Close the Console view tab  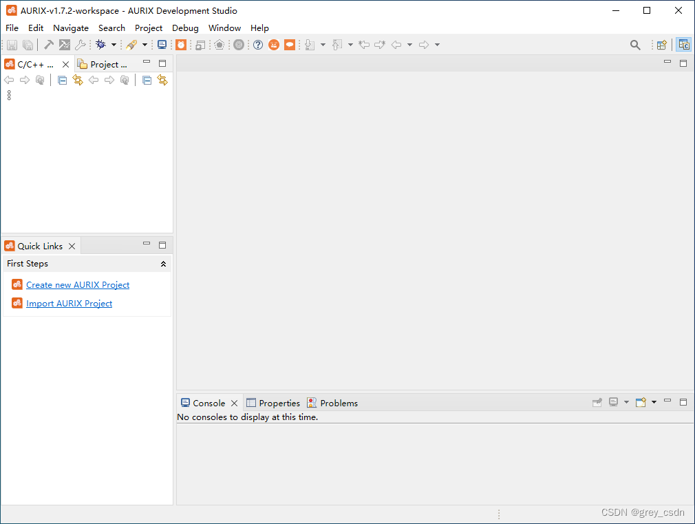click(x=234, y=403)
